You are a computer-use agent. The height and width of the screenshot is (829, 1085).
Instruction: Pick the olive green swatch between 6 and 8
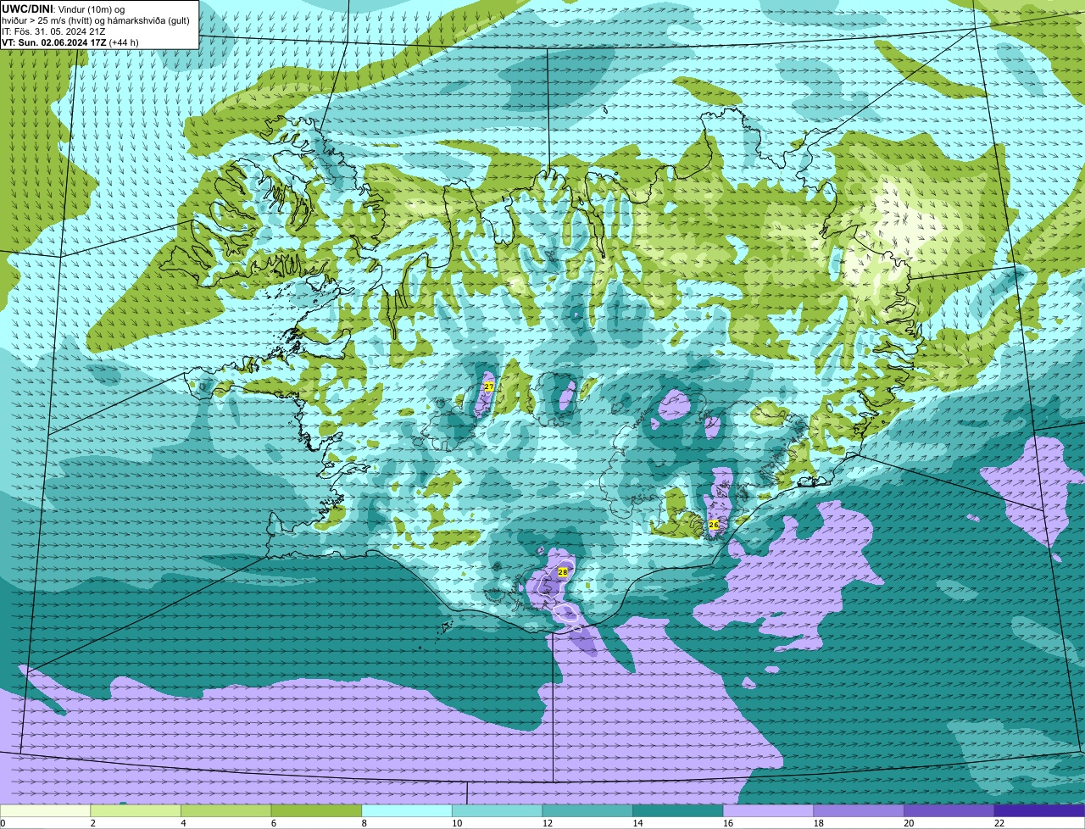click(316, 810)
